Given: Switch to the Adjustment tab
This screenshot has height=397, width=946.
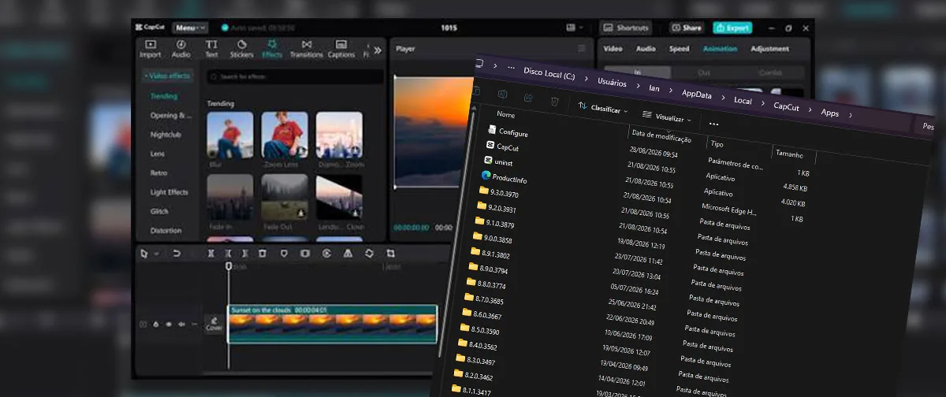Looking at the screenshot, I should 769,49.
